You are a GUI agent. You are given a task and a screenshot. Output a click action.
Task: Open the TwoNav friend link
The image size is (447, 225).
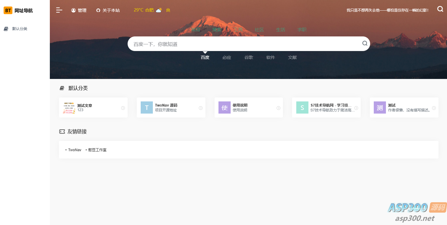pyautogui.click(x=74, y=150)
